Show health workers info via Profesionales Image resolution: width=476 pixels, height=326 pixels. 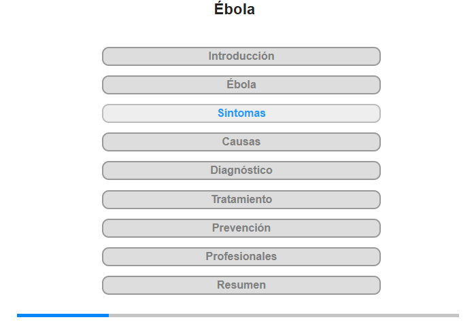[x=241, y=257]
